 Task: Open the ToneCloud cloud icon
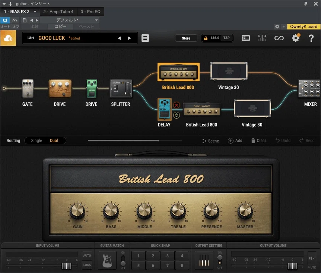pyautogui.click(x=8, y=38)
